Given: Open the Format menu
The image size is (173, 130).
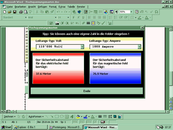Looking at the screenshot, I should click(53, 7).
